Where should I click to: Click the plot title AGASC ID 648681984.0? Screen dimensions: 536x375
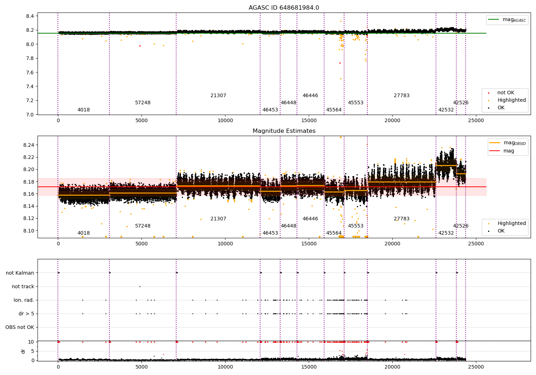click(284, 8)
